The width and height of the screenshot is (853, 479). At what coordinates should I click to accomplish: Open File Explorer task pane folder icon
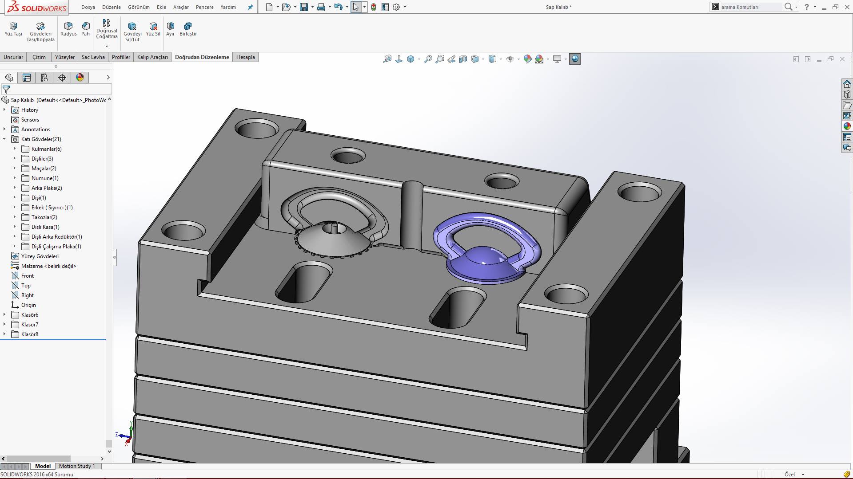coord(847,105)
